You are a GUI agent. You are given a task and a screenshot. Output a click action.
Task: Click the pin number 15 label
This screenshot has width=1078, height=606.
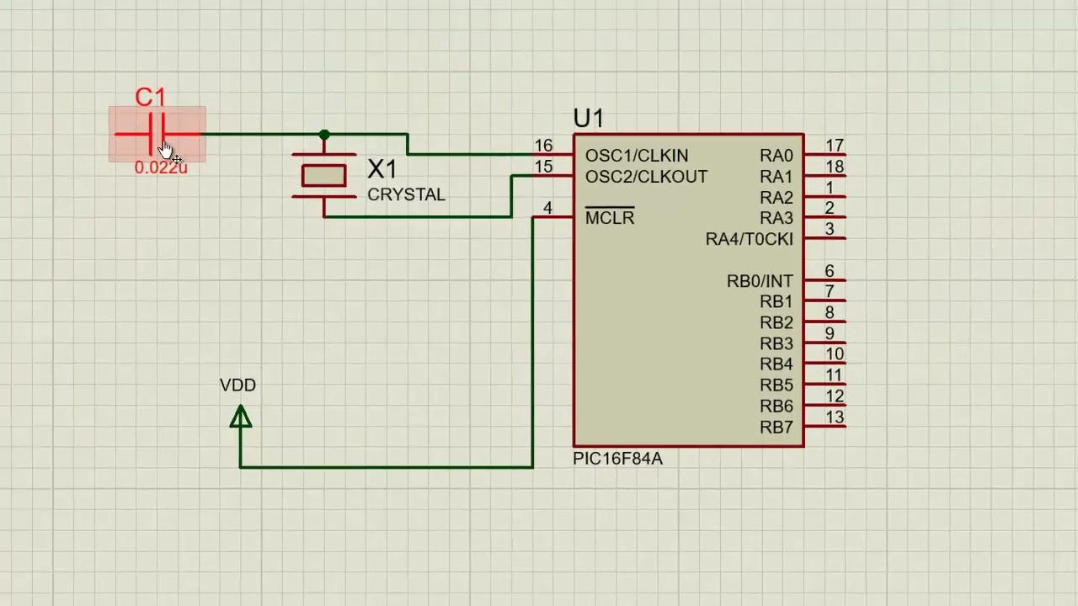543,167
